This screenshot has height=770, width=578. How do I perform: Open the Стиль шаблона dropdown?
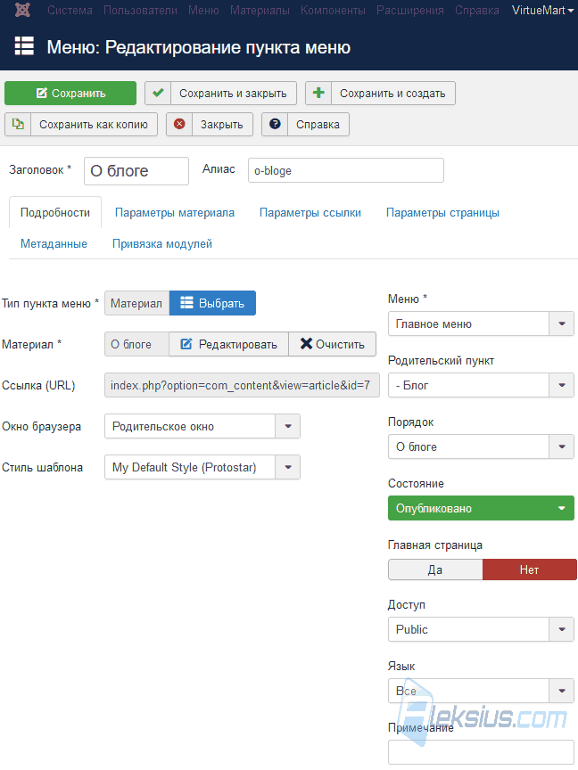coord(202,467)
